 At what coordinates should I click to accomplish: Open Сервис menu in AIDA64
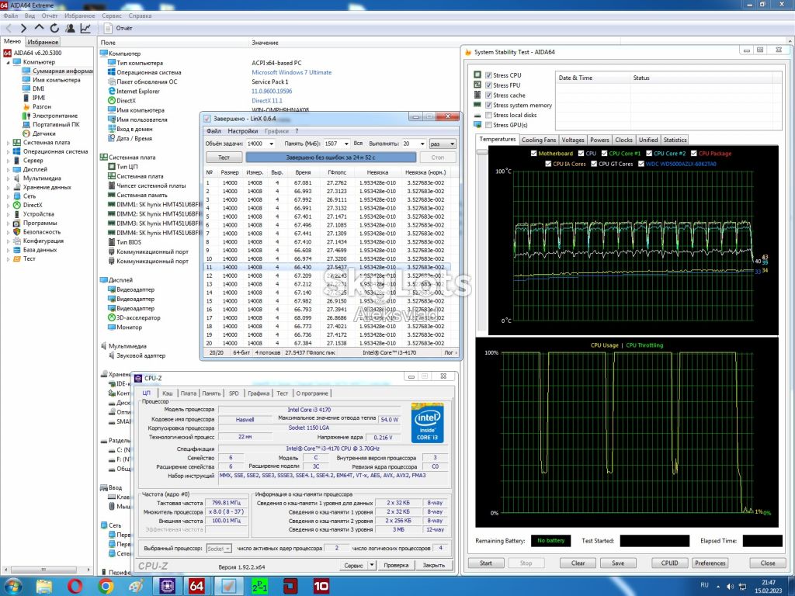tap(112, 16)
